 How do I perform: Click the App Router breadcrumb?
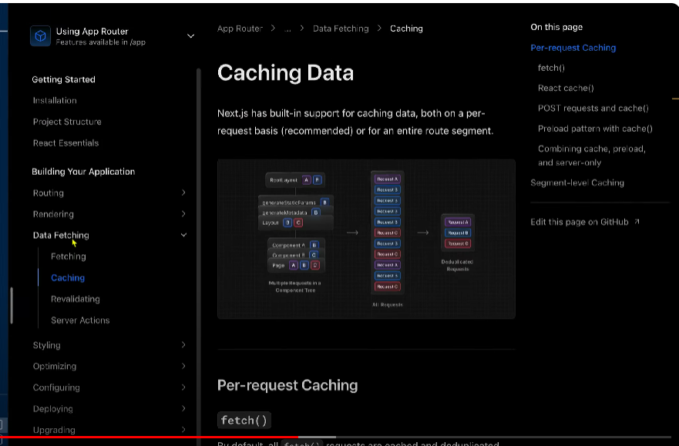click(240, 29)
